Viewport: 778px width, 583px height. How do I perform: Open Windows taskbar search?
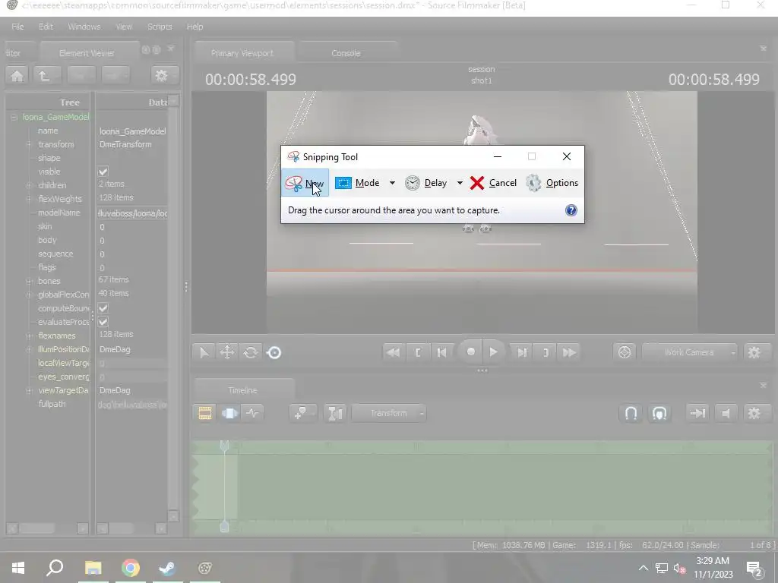pos(55,568)
